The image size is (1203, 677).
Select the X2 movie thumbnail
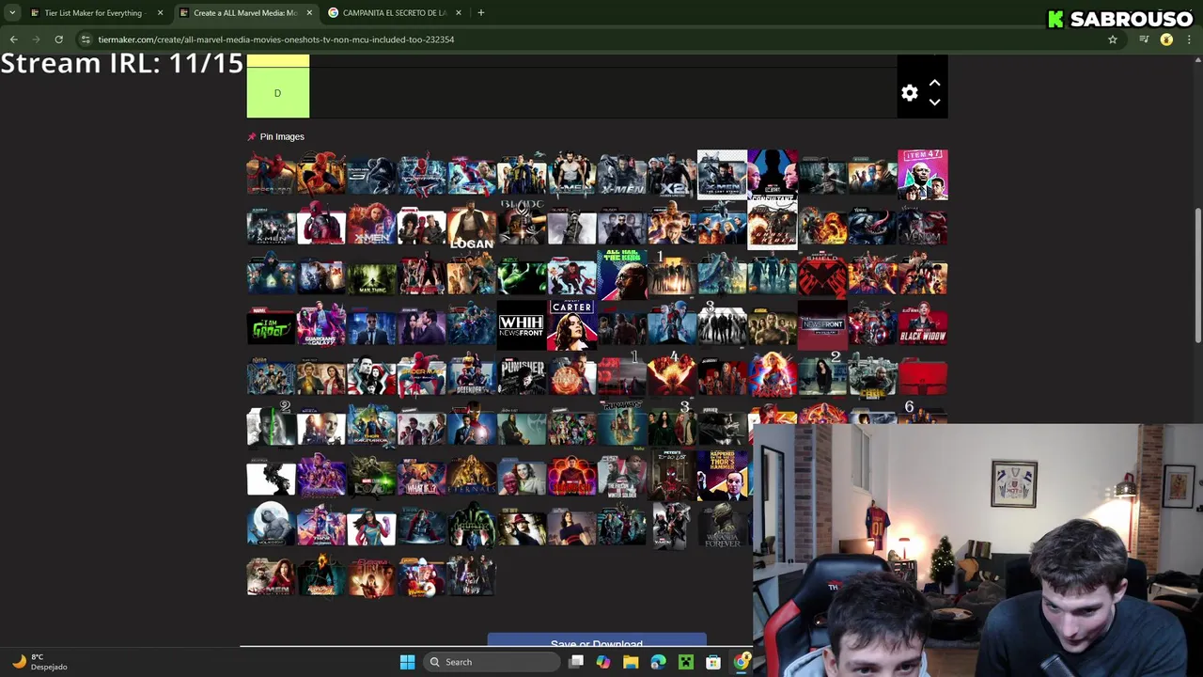click(x=672, y=175)
